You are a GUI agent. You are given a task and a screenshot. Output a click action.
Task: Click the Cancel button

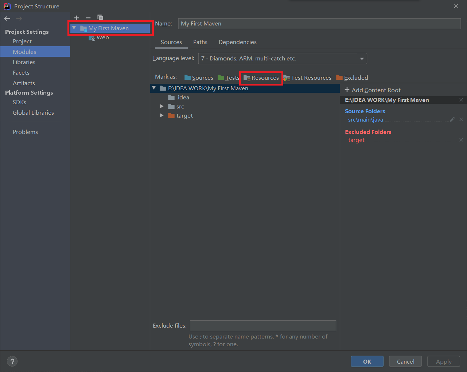405,361
